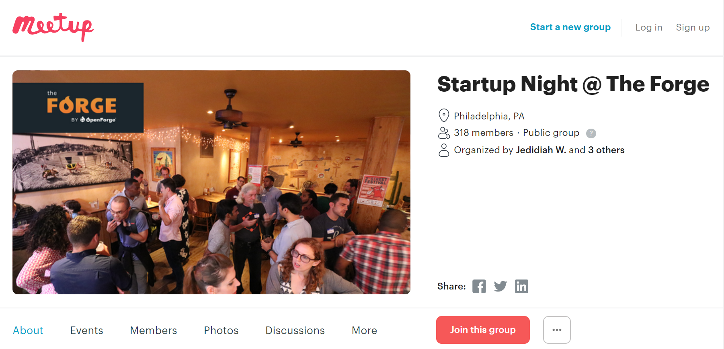Click the public group help question mark
The image size is (724, 349).
pyautogui.click(x=591, y=133)
